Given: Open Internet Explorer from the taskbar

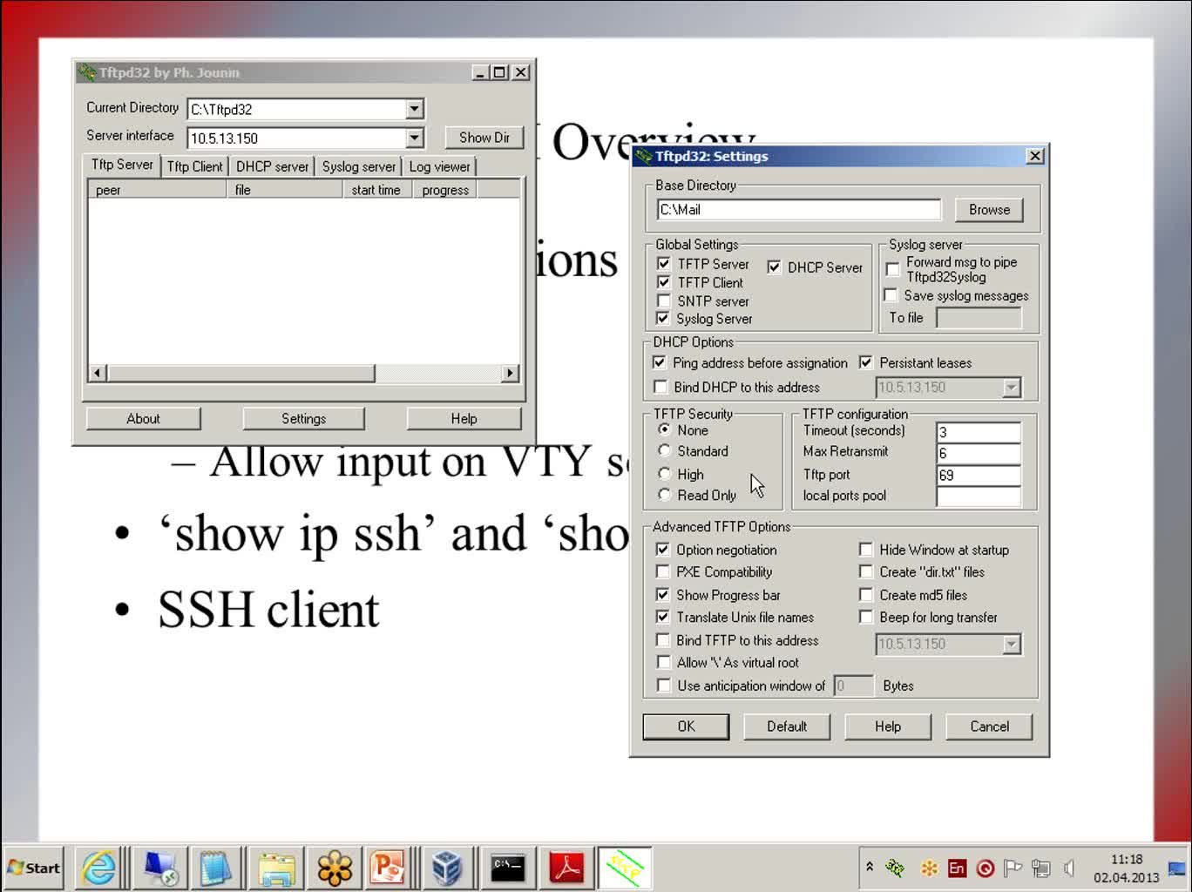Looking at the screenshot, I should pyautogui.click(x=98, y=868).
